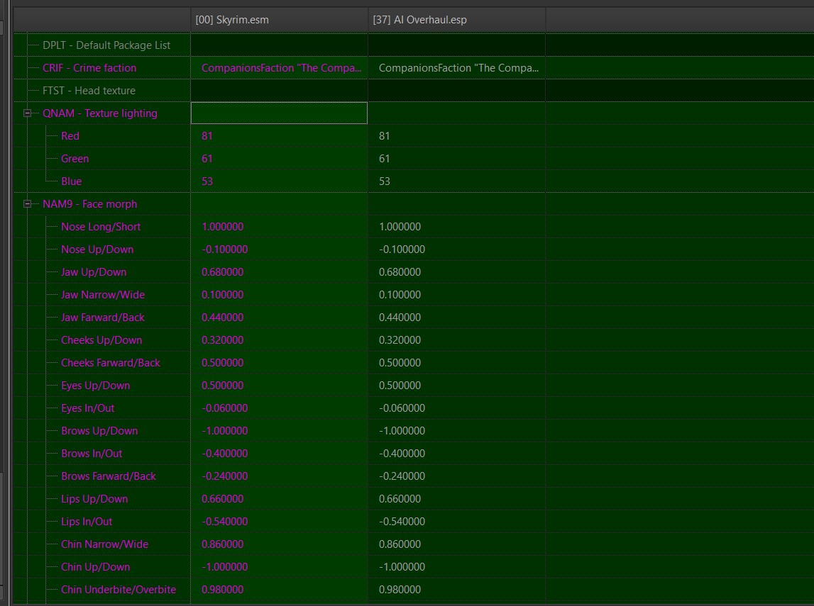Click Skyrim.esm Brows In/Out value -0.400000
The width and height of the screenshot is (814, 606).
pos(224,454)
